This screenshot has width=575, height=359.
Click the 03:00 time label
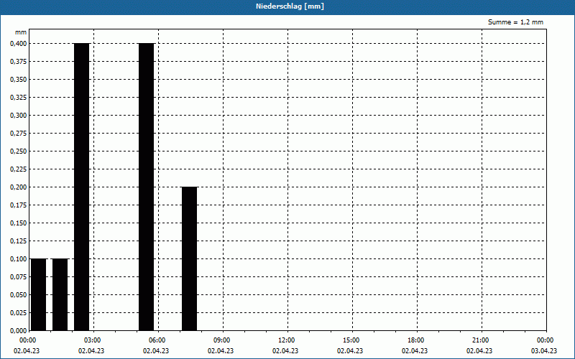coord(93,340)
